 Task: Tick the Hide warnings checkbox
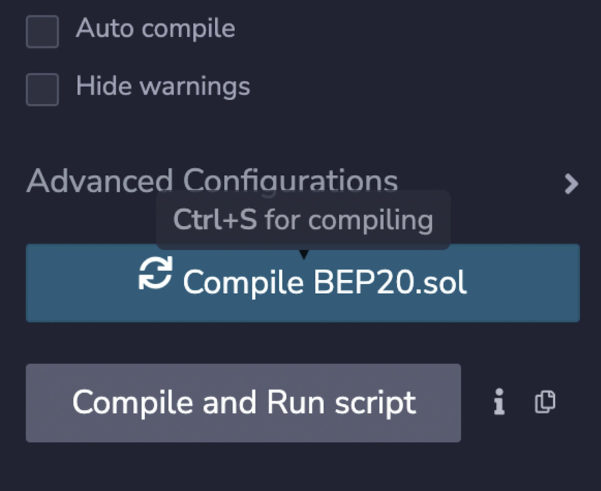[x=42, y=90]
